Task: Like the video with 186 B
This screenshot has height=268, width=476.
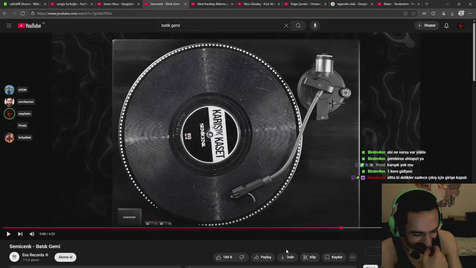Action: coord(224,257)
